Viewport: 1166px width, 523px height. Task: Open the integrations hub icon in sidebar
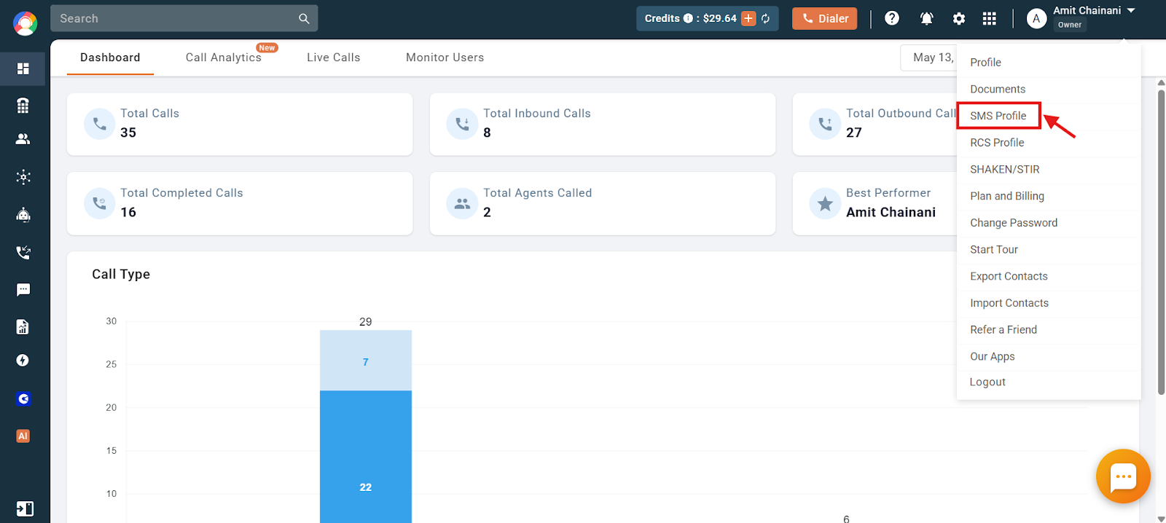pyautogui.click(x=23, y=177)
